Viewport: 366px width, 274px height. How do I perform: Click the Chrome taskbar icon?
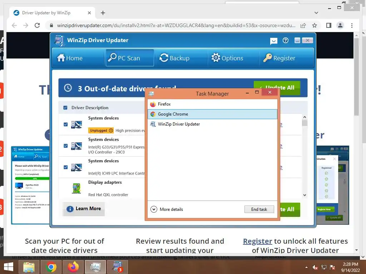[51, 267]
